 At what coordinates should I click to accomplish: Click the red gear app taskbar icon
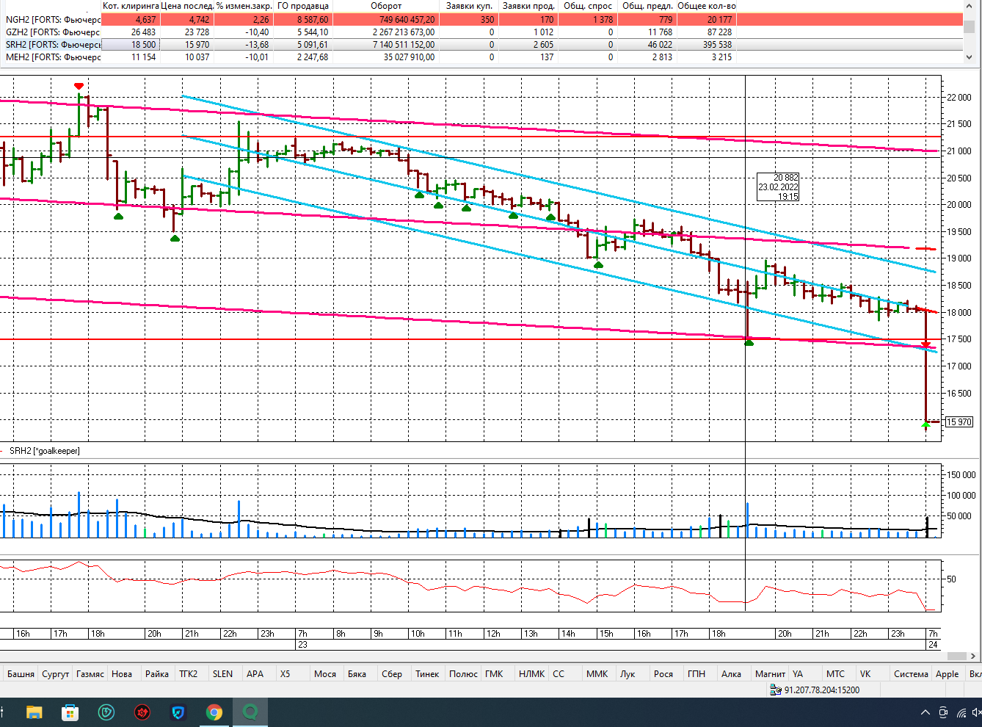point(142,712)
